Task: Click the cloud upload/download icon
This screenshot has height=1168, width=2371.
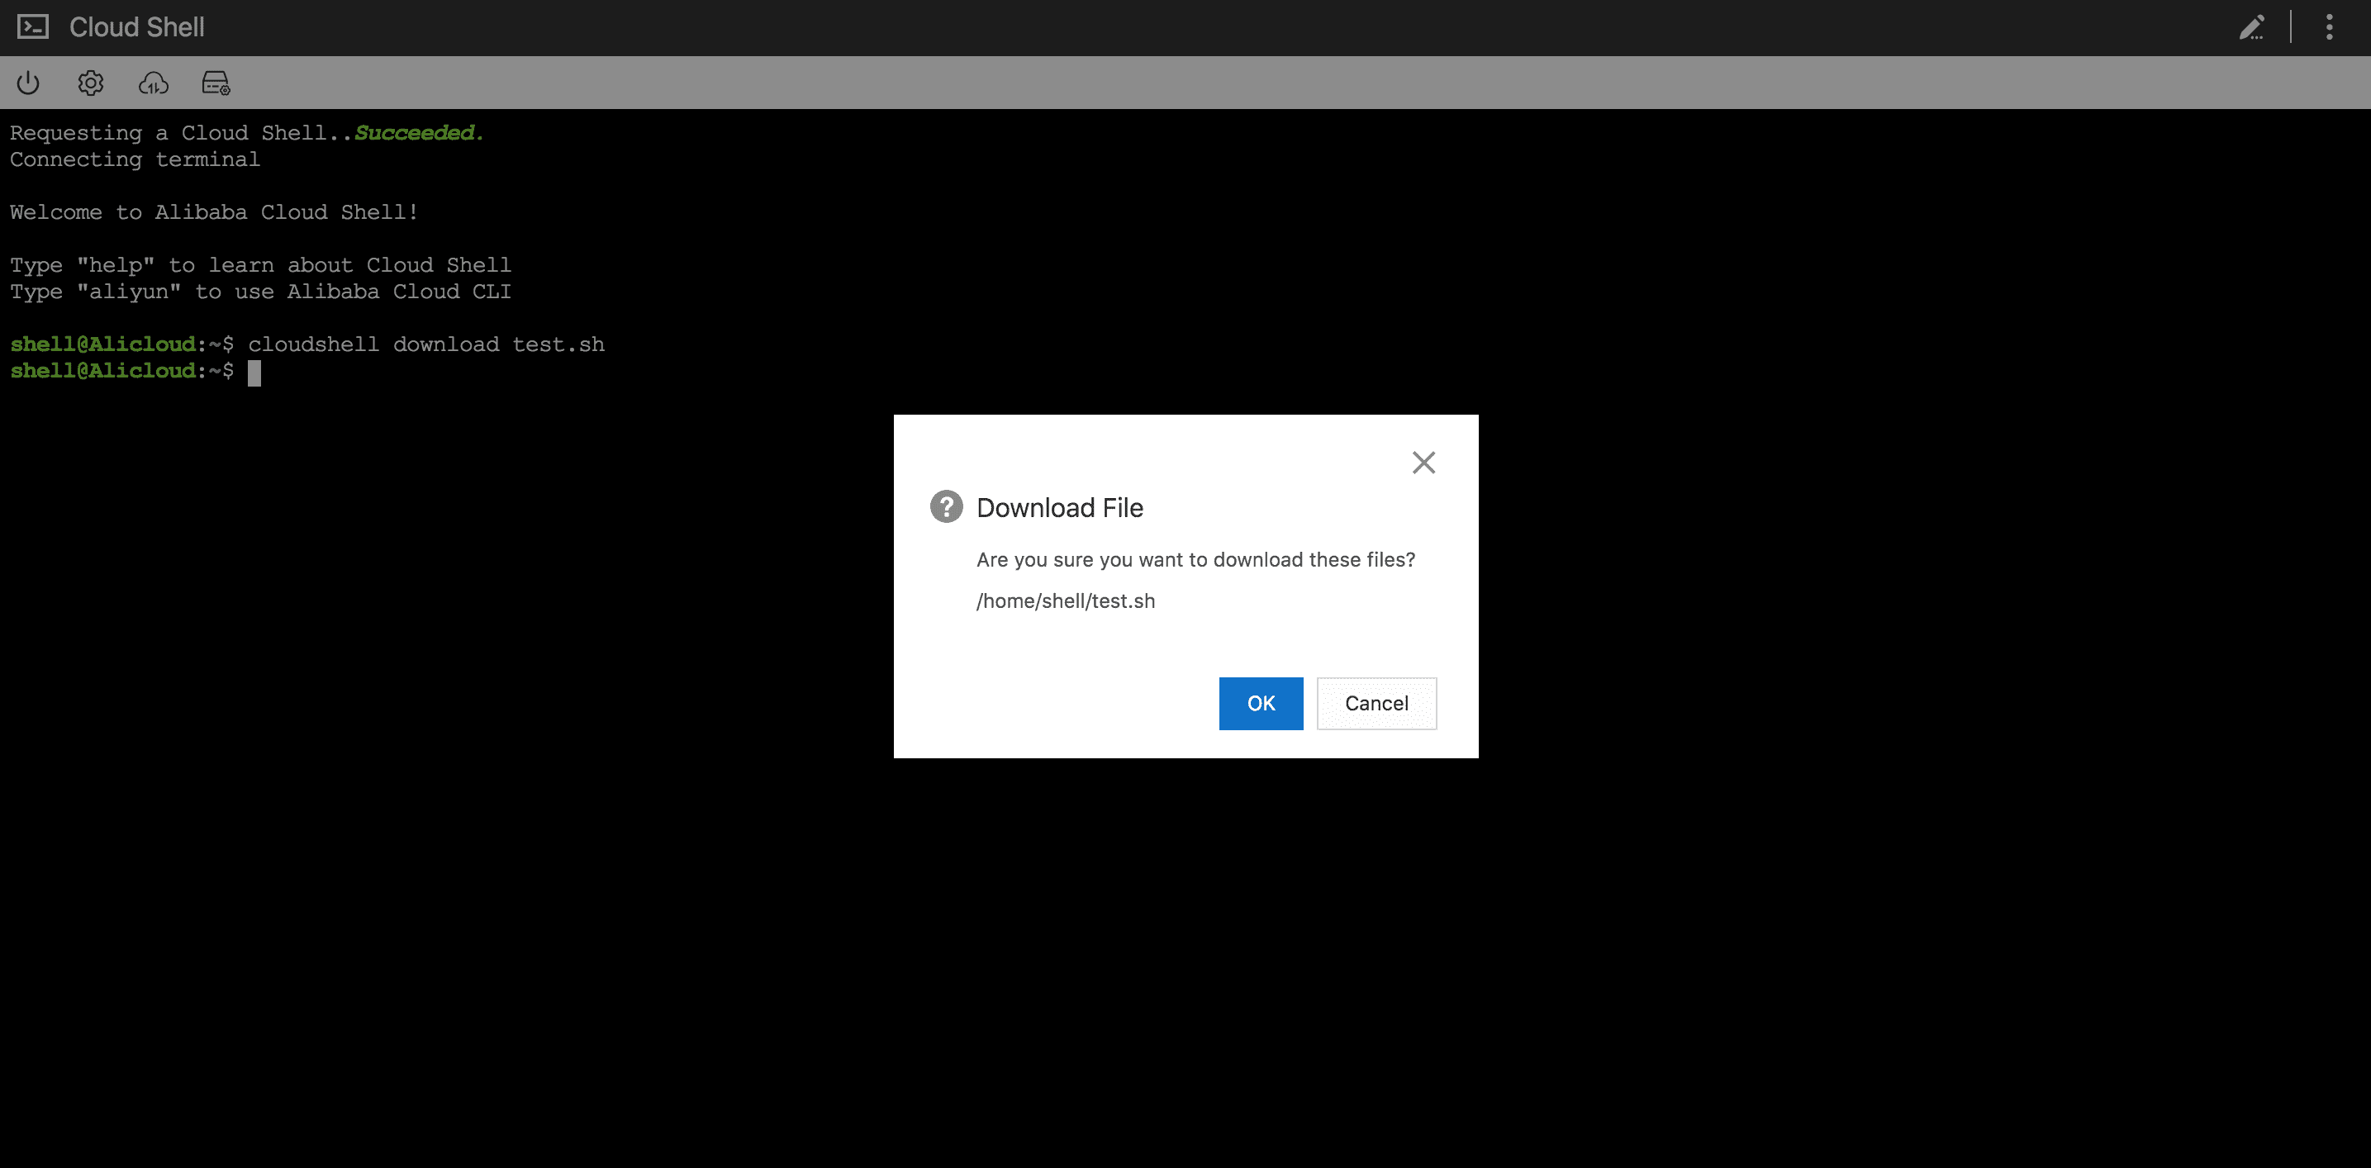Action: tap(153, 83)
